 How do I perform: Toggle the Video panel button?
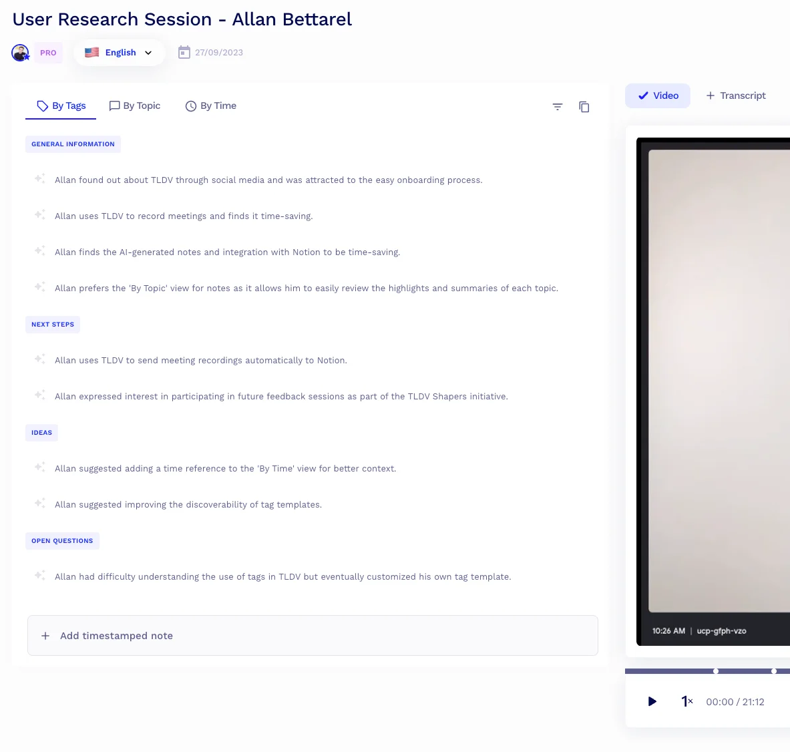coord(658,96)
